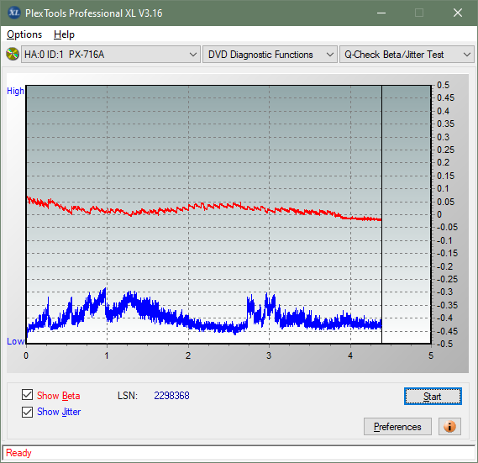
Task: Open the DVD Diagnostic Functions dropdown
Action: click(x=270, y=55)
